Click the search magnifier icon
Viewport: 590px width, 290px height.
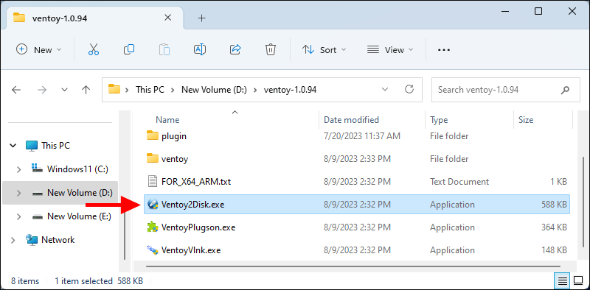565,90
